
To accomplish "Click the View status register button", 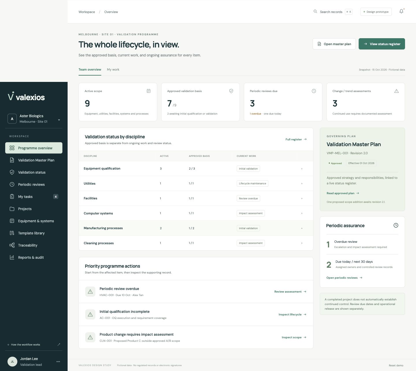I will pos(382,44).
